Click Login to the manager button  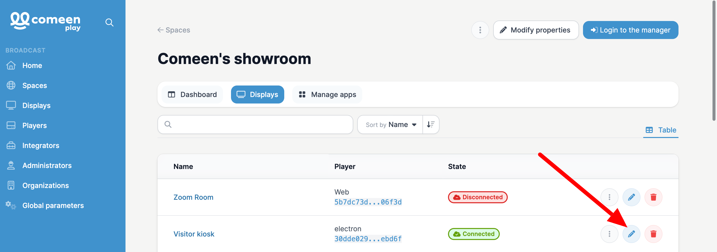point(630,30)
